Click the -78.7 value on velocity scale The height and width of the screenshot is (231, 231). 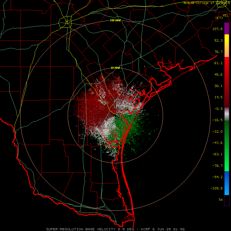[x=217, y=166]
